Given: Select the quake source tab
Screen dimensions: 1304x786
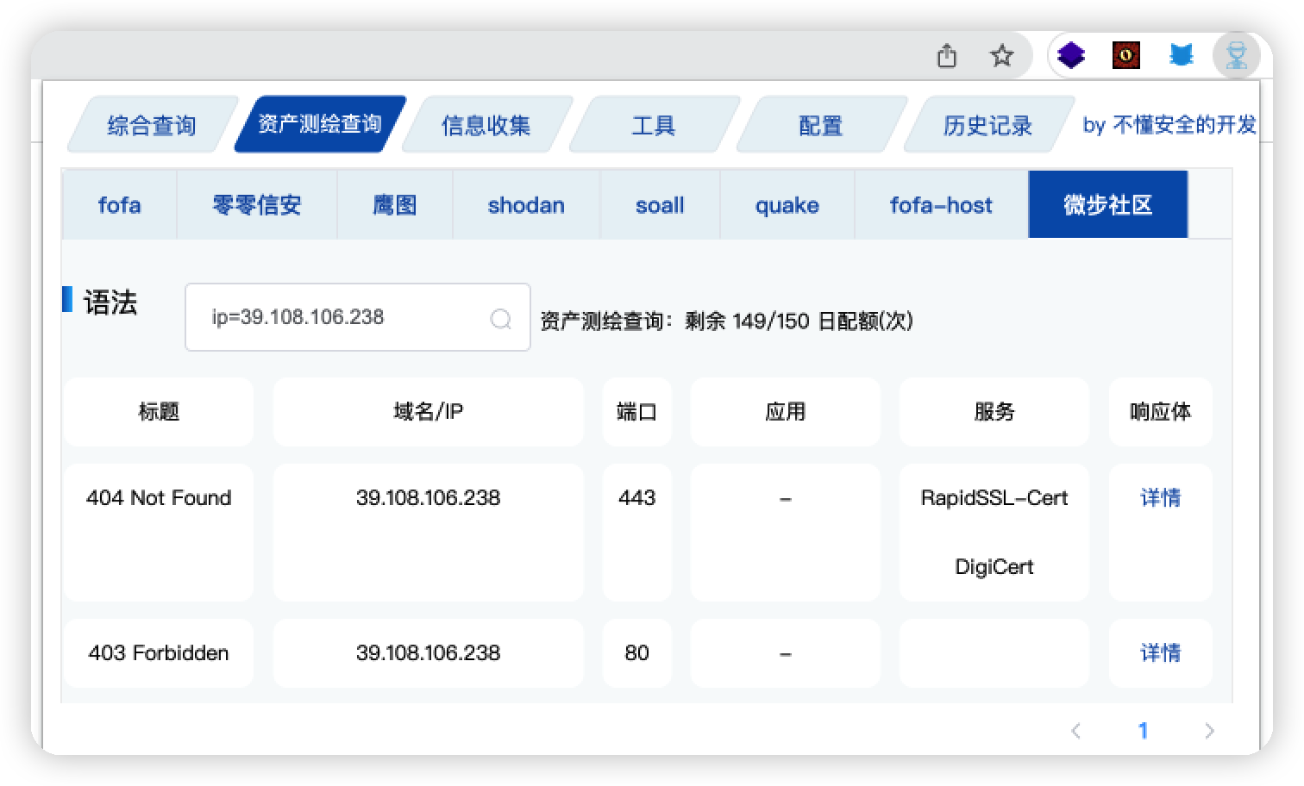Looking at the screenshot, I should [x=787, y=205].
